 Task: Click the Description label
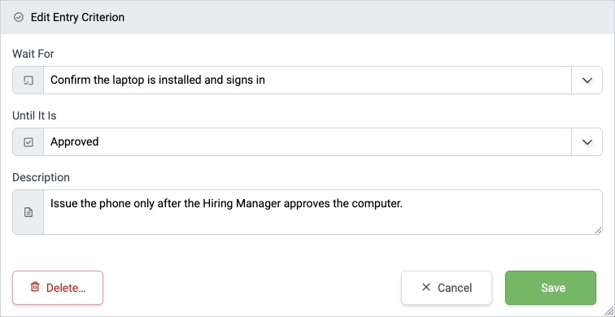[41, 177]
